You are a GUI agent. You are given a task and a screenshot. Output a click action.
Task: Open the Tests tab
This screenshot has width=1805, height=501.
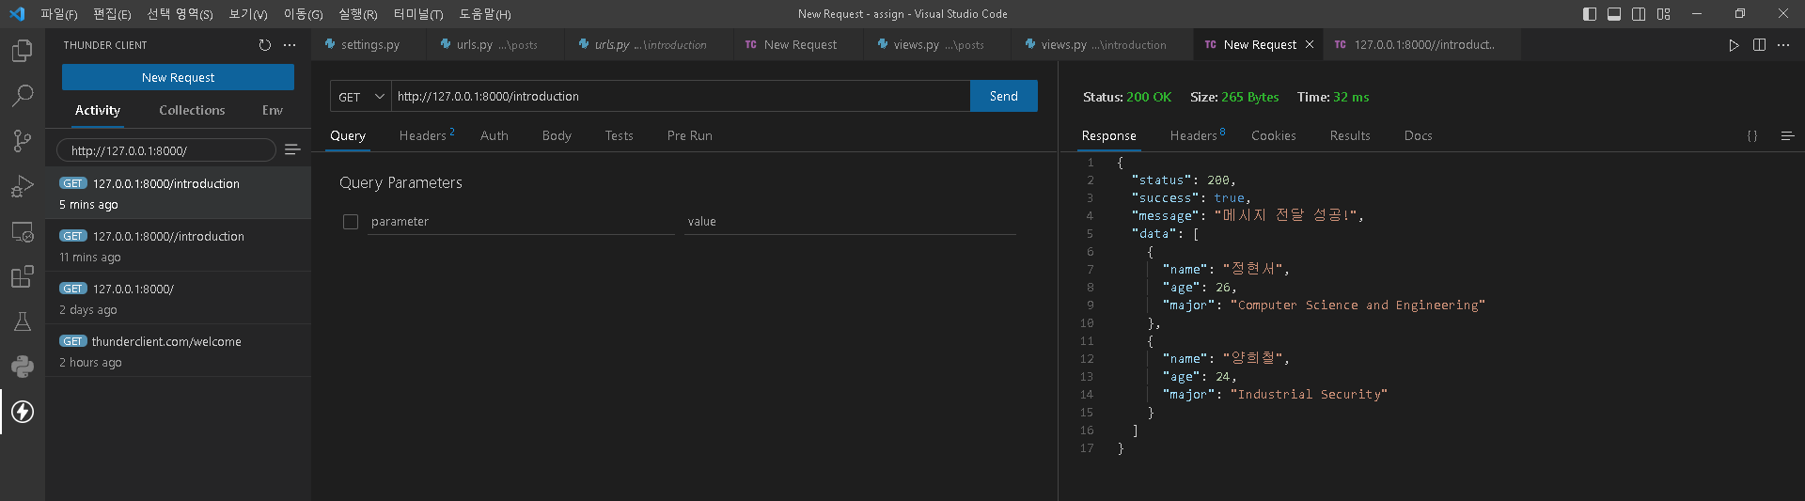pos(619,135)
